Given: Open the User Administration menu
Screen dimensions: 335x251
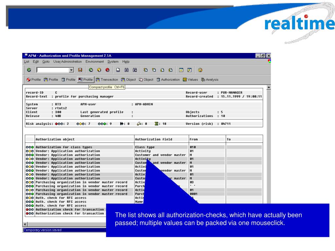Looking at the screenshot, I should 67,62.
